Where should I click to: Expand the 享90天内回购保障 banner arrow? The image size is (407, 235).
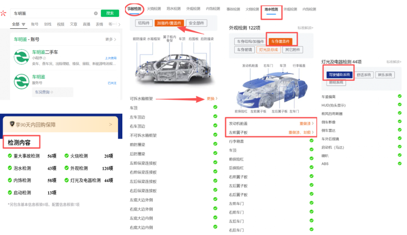[111, 124]
